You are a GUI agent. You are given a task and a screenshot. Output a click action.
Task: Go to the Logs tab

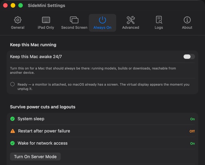coord(159,23)
